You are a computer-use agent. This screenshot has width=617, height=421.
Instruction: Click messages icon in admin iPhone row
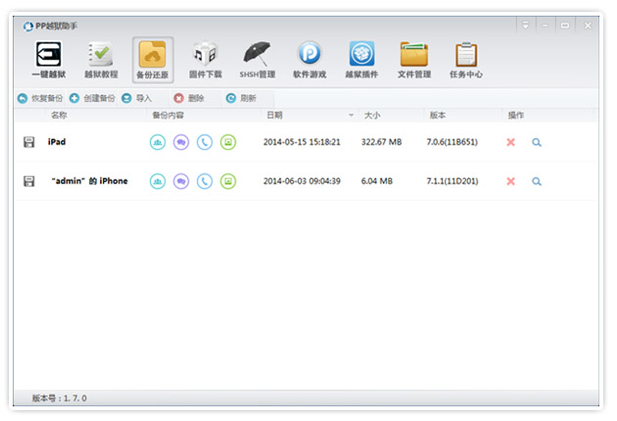[181, 181]
